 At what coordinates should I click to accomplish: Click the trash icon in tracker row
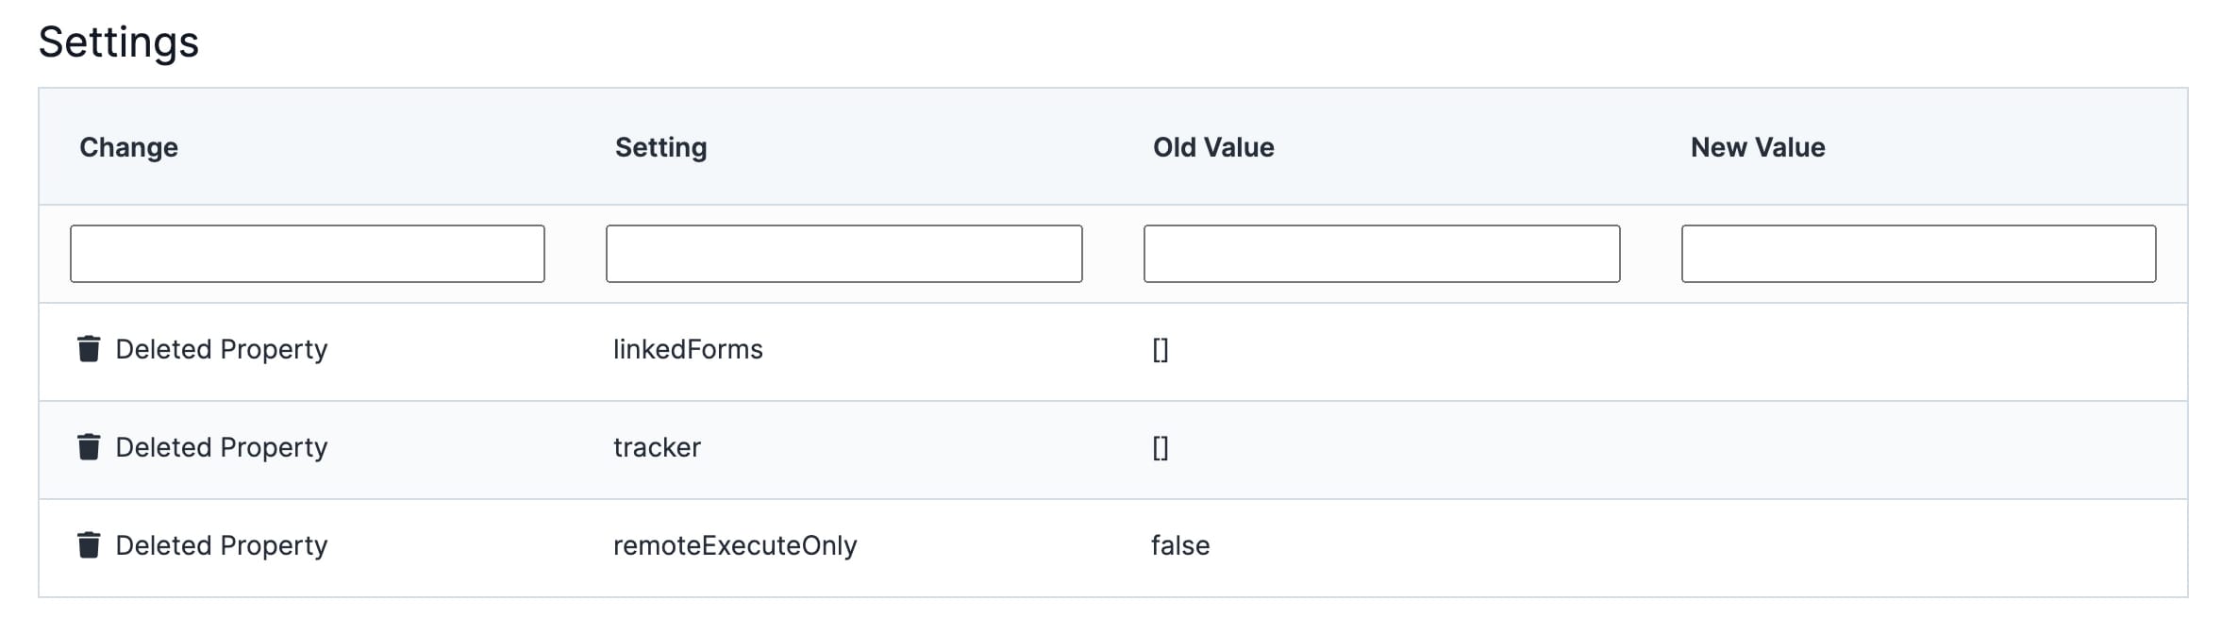[89, 447]
